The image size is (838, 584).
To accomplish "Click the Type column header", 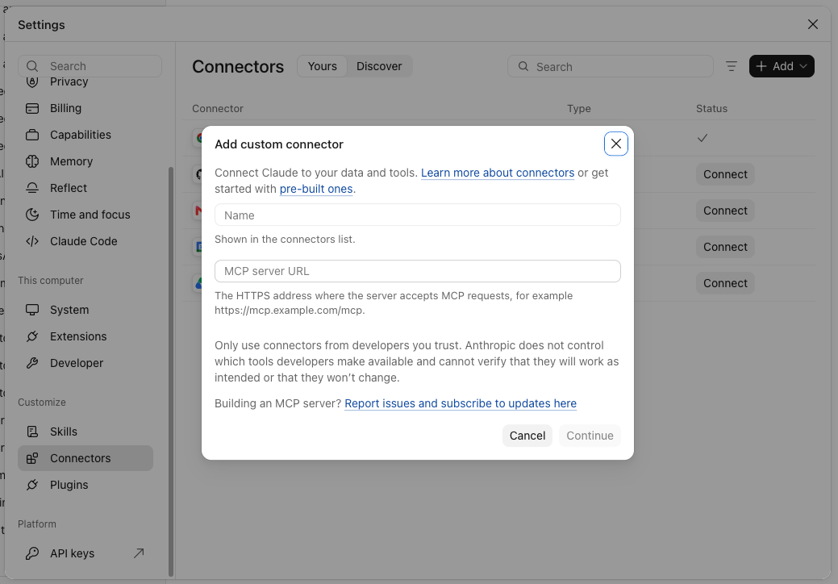I will tap(579, 108).
